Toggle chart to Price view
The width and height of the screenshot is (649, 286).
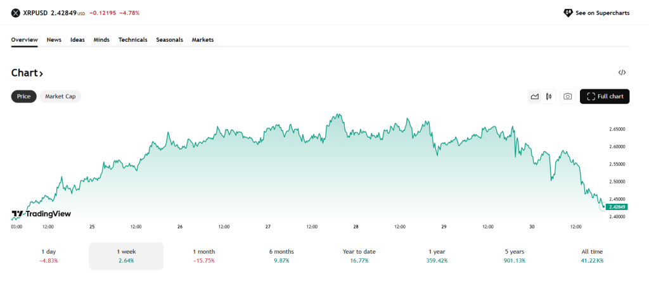(x=23, y=96)
